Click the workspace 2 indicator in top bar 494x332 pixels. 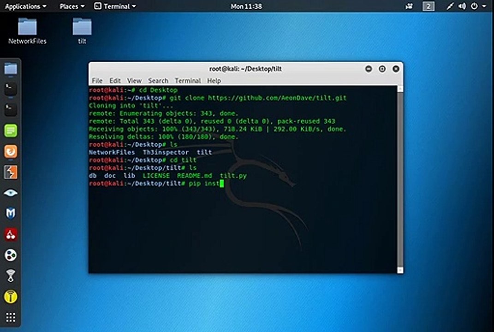[429, 6]
